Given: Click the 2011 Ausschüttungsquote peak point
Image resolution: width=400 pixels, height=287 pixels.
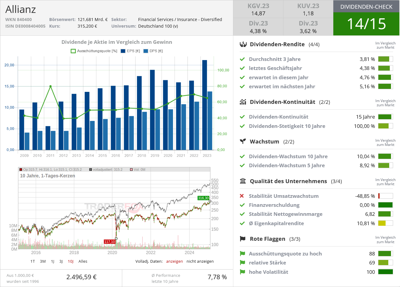Looking at the screenshot, I should [50, 86].
